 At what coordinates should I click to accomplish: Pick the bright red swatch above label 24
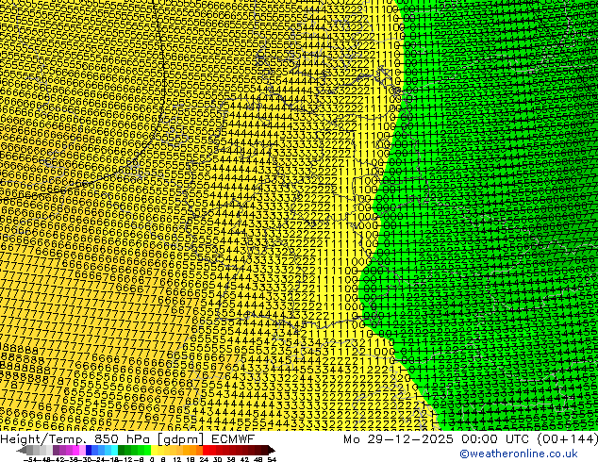[x=206, y=450]
